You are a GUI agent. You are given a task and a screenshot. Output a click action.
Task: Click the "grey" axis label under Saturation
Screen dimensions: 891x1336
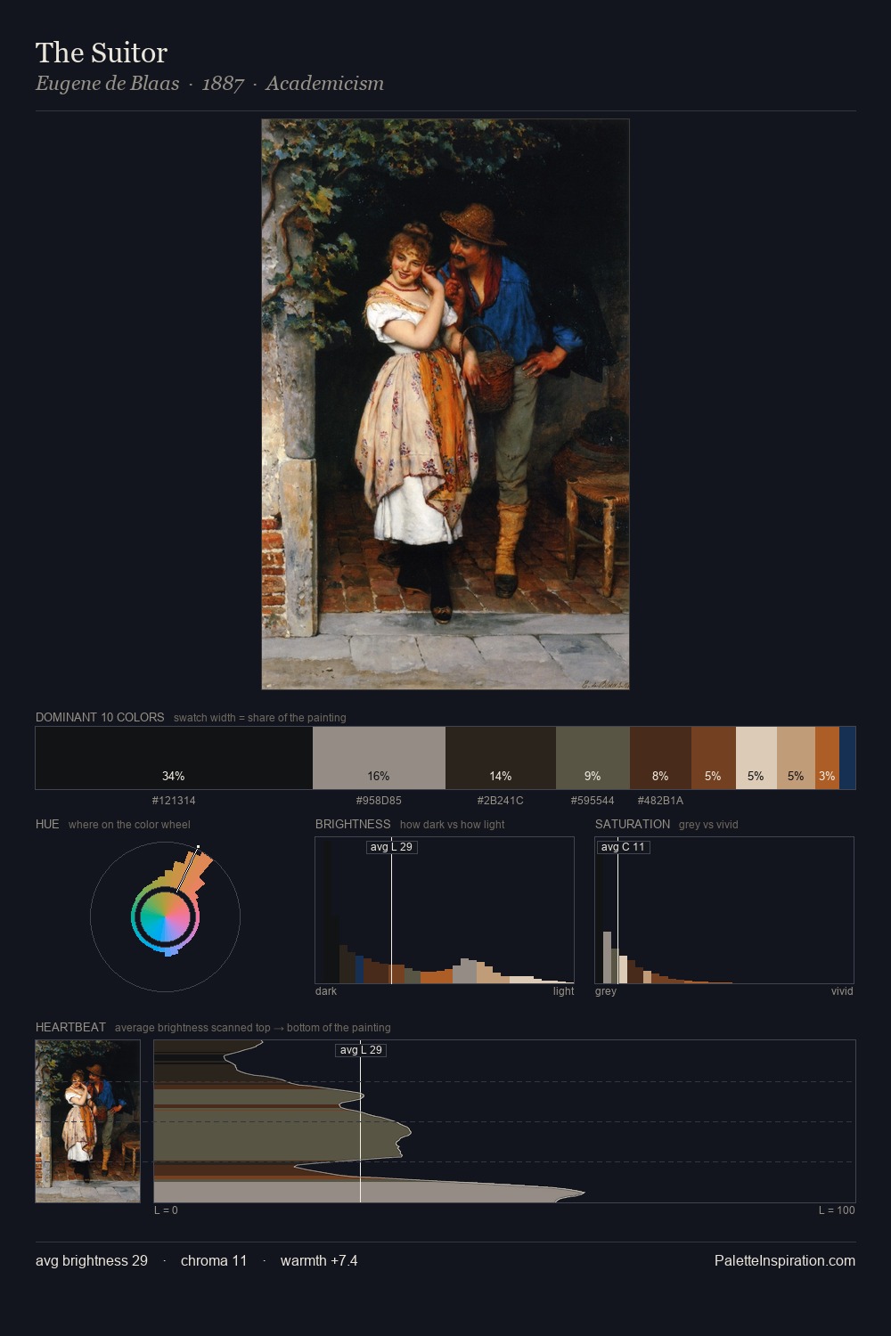click(x=606, y=991)
